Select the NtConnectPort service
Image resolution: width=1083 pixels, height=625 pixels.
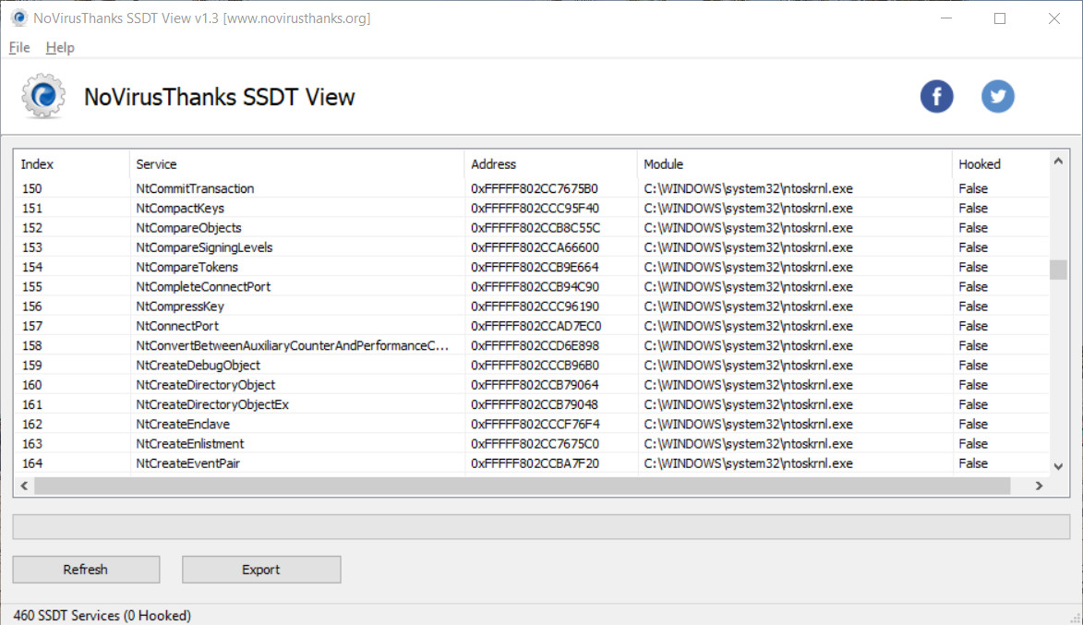177,326
